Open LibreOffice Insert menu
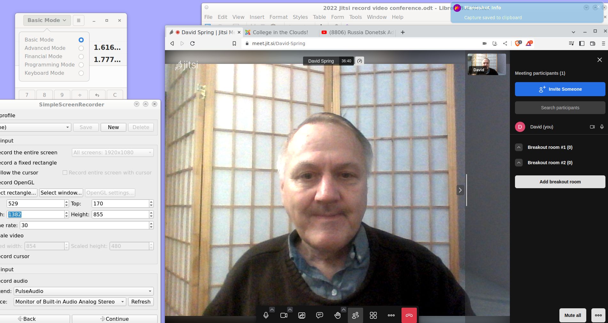Image resolution: width=608 pixels, height=323 pixels. (257, 17)
